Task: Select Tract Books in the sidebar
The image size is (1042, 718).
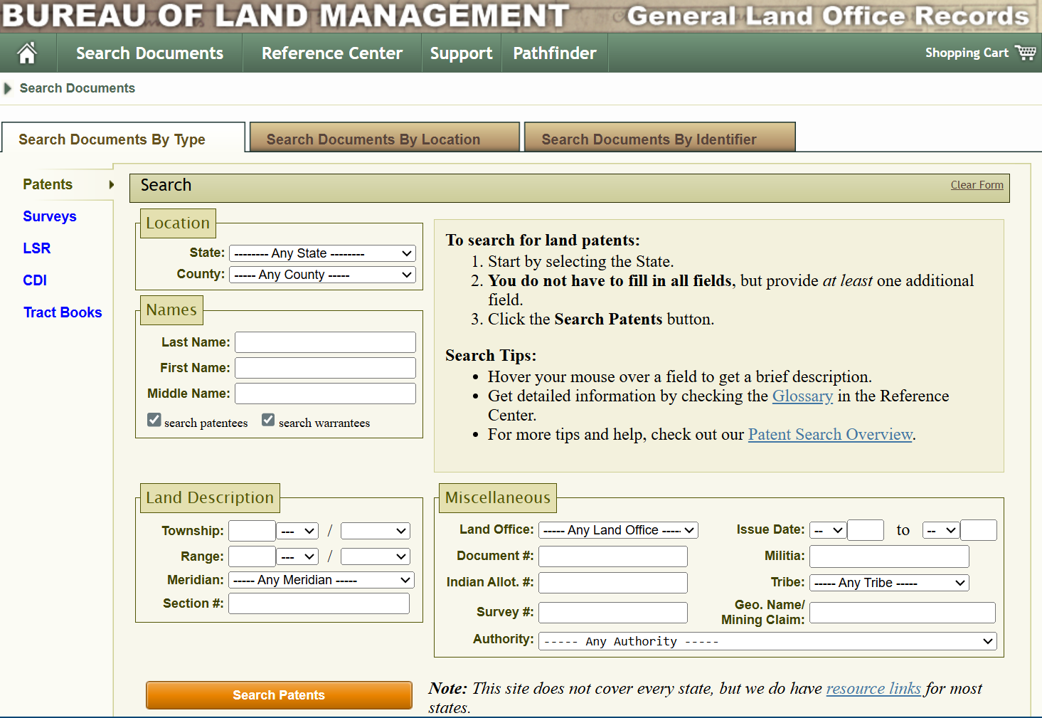Action: [x=63, y=312]
